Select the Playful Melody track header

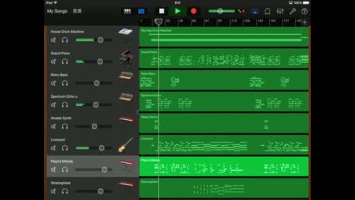[93, 166]
